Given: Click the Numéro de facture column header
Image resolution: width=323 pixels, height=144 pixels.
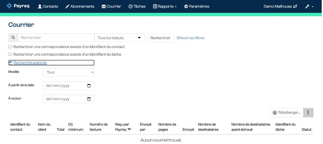Looking at the screenshot, I should point(99,127).
